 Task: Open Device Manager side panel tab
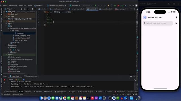(137, 27)
